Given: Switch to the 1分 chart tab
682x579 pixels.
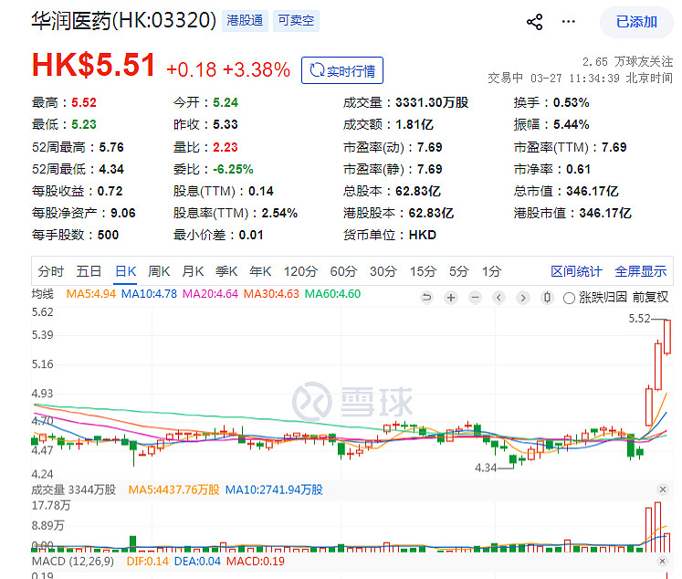Looking at the screenshot, I should [x=491, y=271].
